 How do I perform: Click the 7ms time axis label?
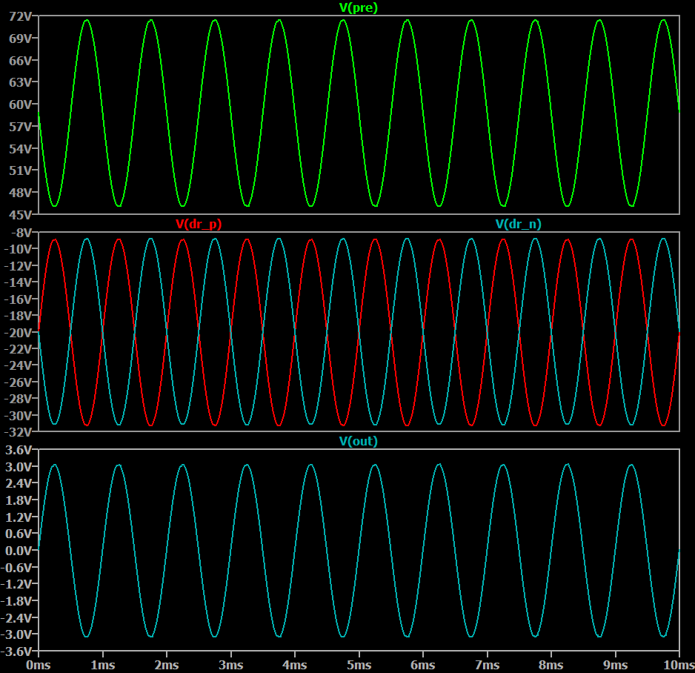pyautogui.click(x=487, y=665)
